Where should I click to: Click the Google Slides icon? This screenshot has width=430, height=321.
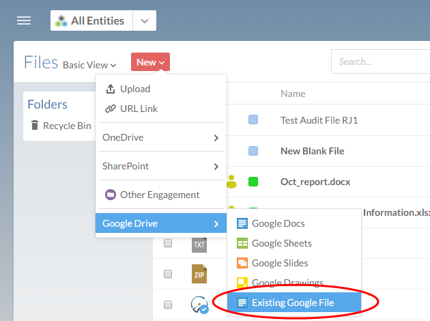(242, 263)
